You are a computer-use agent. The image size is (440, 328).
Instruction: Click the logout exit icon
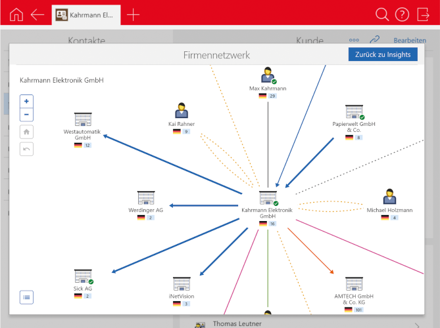click(423, 14)
